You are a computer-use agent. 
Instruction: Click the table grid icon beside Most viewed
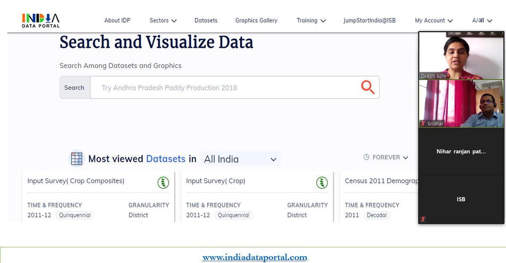click(x=77, y=159)
